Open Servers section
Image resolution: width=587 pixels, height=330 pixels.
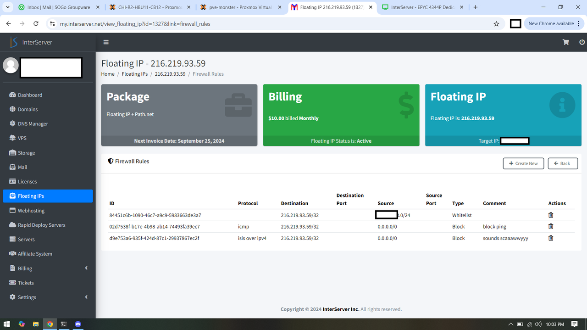coord(48,240)
